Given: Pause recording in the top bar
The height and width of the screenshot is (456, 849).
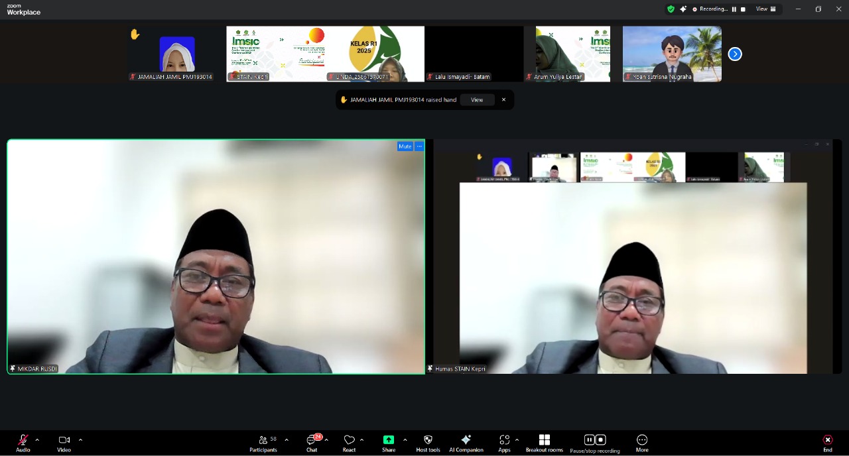Looking at the screenshot, I should (734, 9).
